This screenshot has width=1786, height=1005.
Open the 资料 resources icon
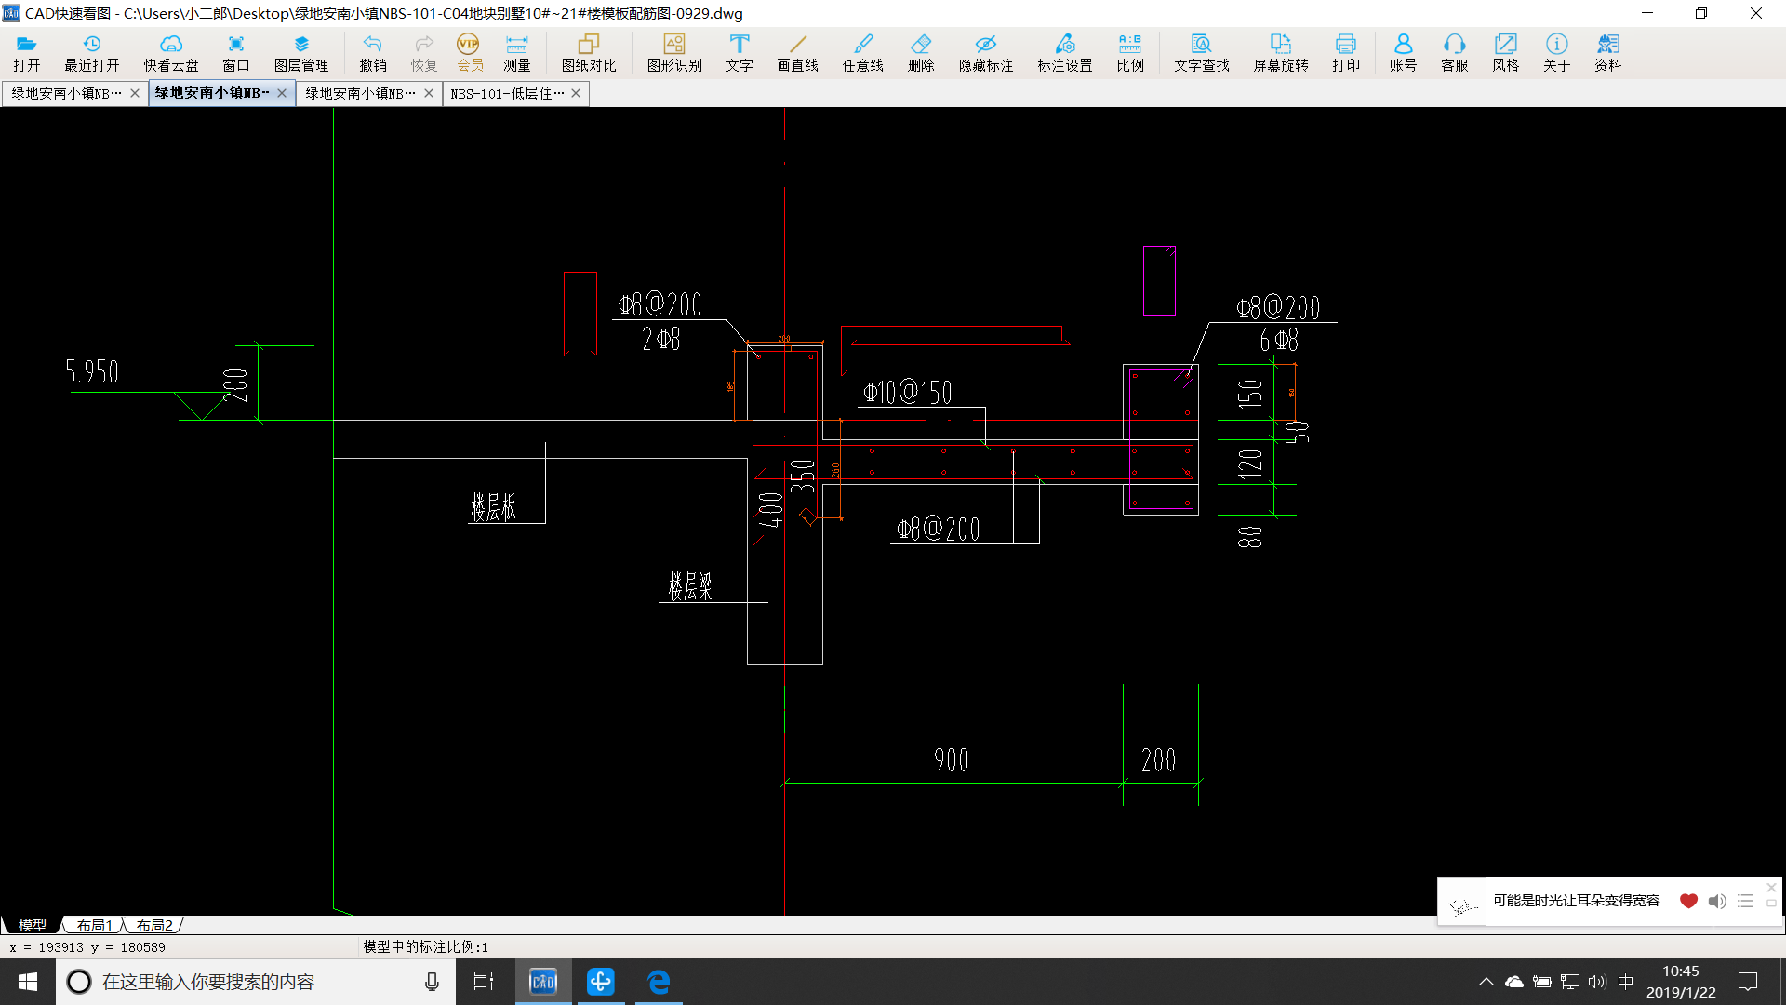(x=1608, y=52)
